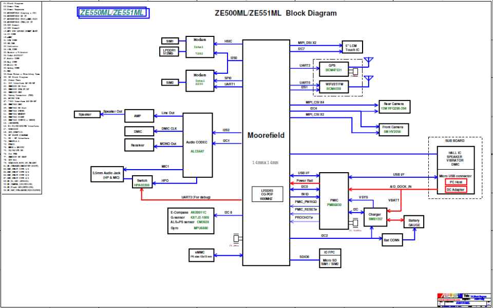Viewport: 493px width, 308px height.
Task: Click the red PC Host box
Action: (456, 182)
